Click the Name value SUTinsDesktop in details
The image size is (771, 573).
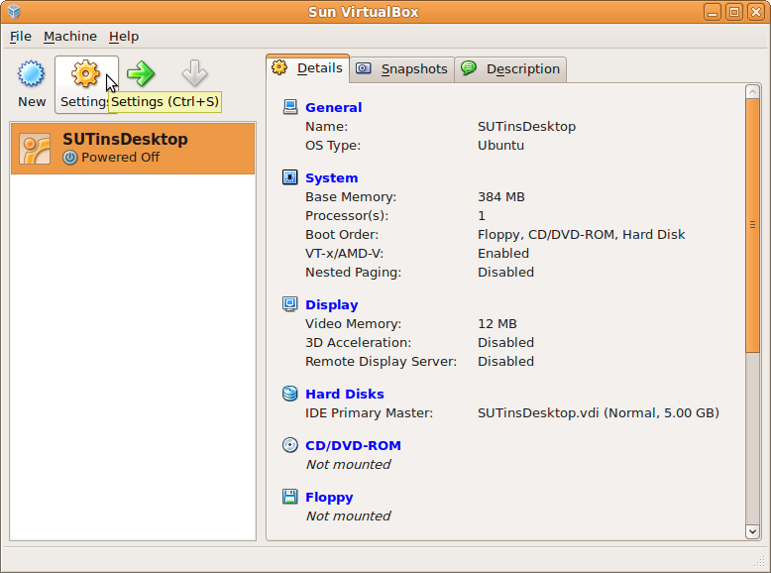coord(526,127)
